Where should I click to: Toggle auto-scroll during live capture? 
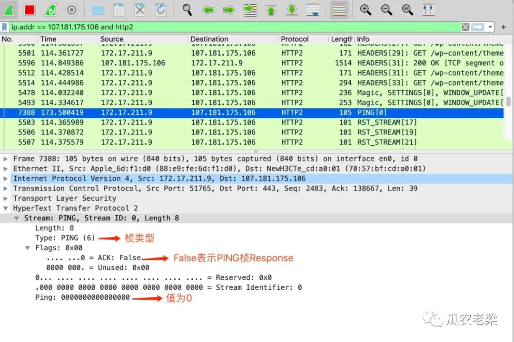(x=313, y=10)
